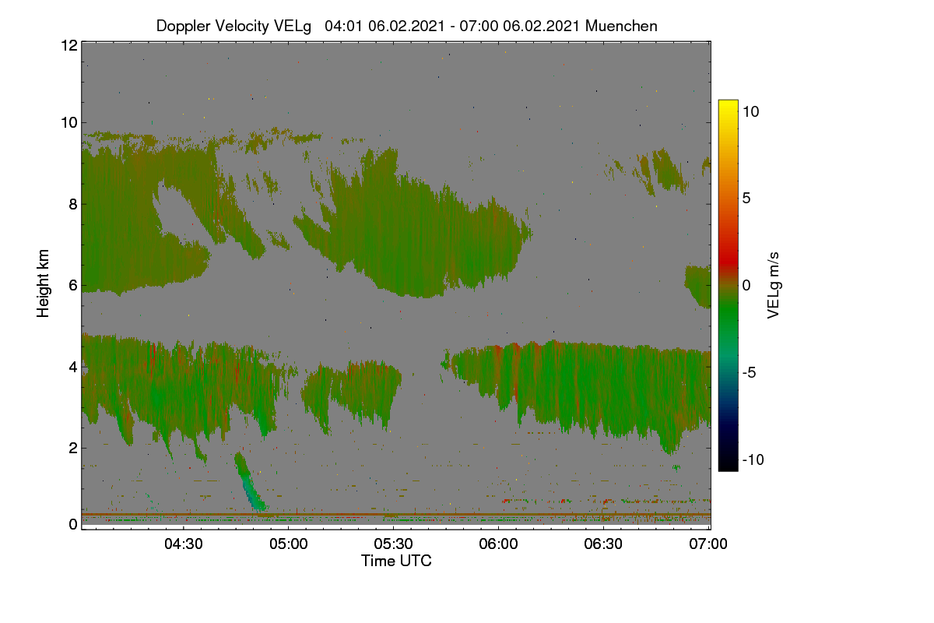934x623 pixels.
Task: Click the colorbar value '-10'
Action: click(x=753, y=459)
